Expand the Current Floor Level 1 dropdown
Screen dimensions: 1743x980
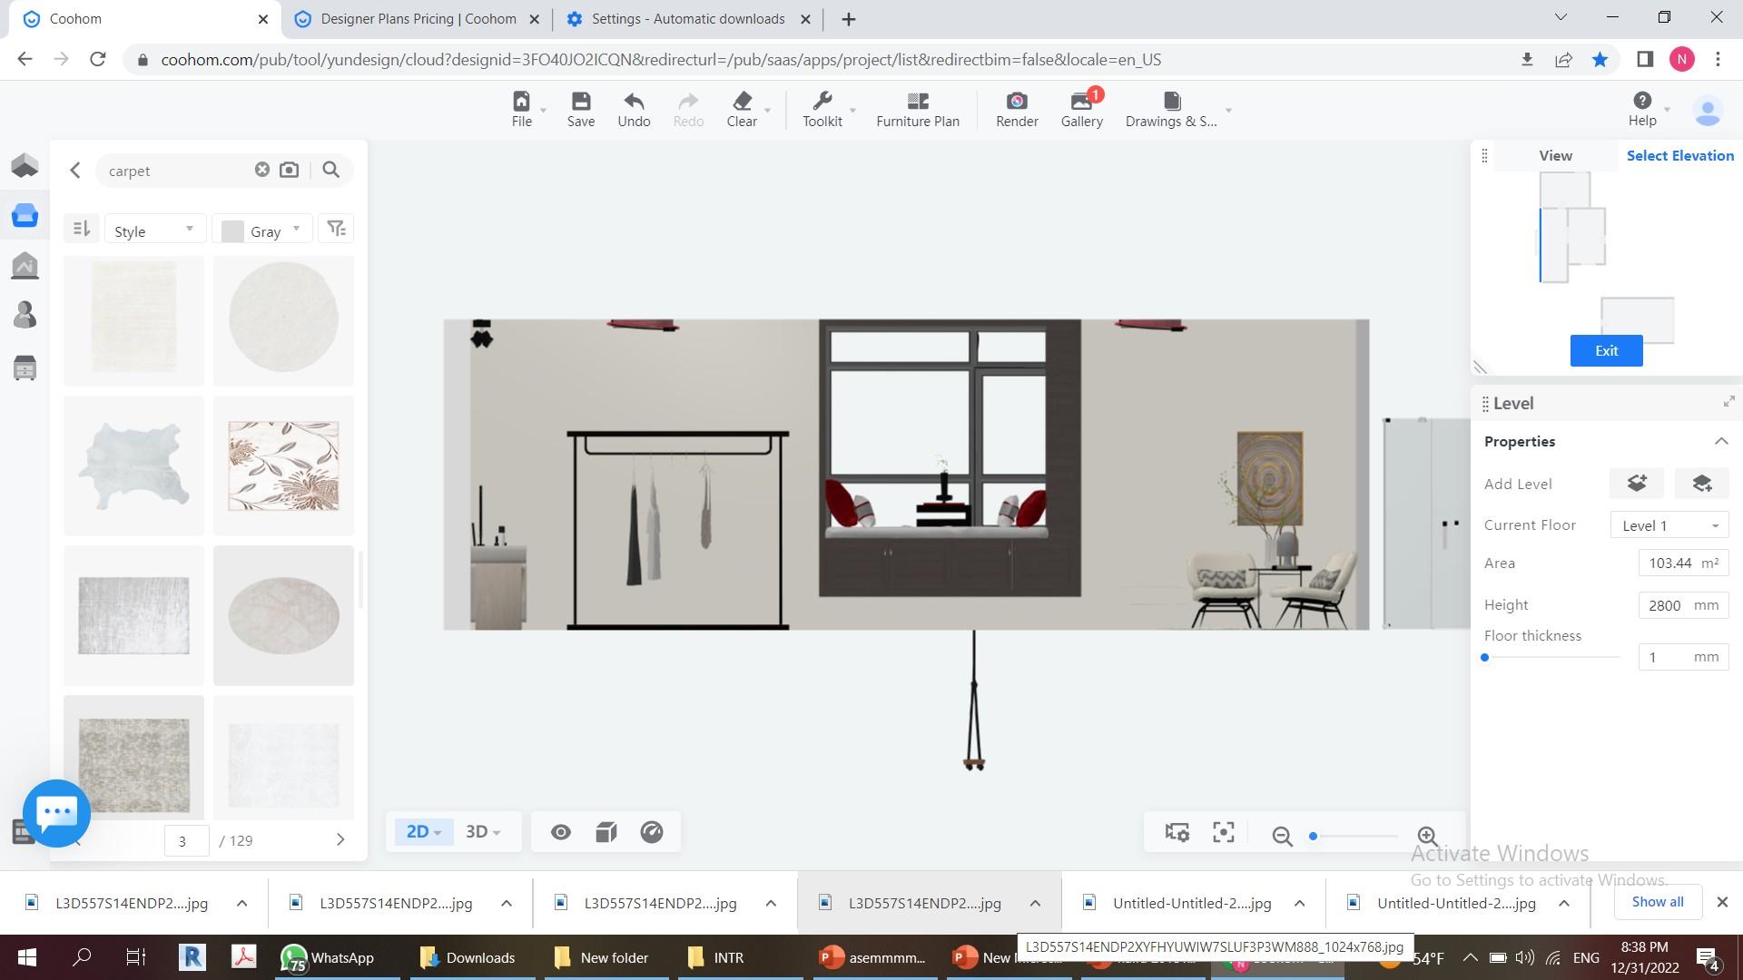click(x=1669, y=525)
